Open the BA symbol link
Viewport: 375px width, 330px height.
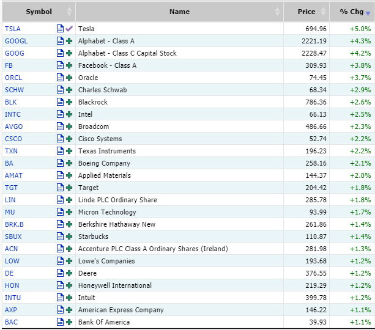pyautogui.click(x=9, y=163)
